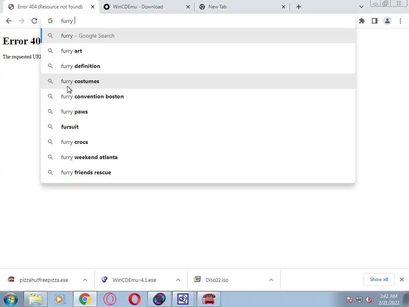
Task: Click the forward navigation arrow
Action: click(x=22, y=21)
